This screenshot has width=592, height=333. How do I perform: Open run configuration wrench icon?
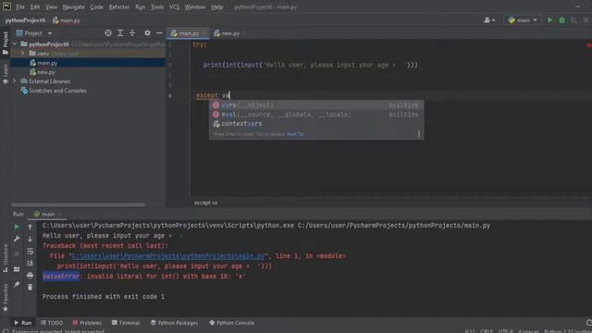[x=17, y=239]
